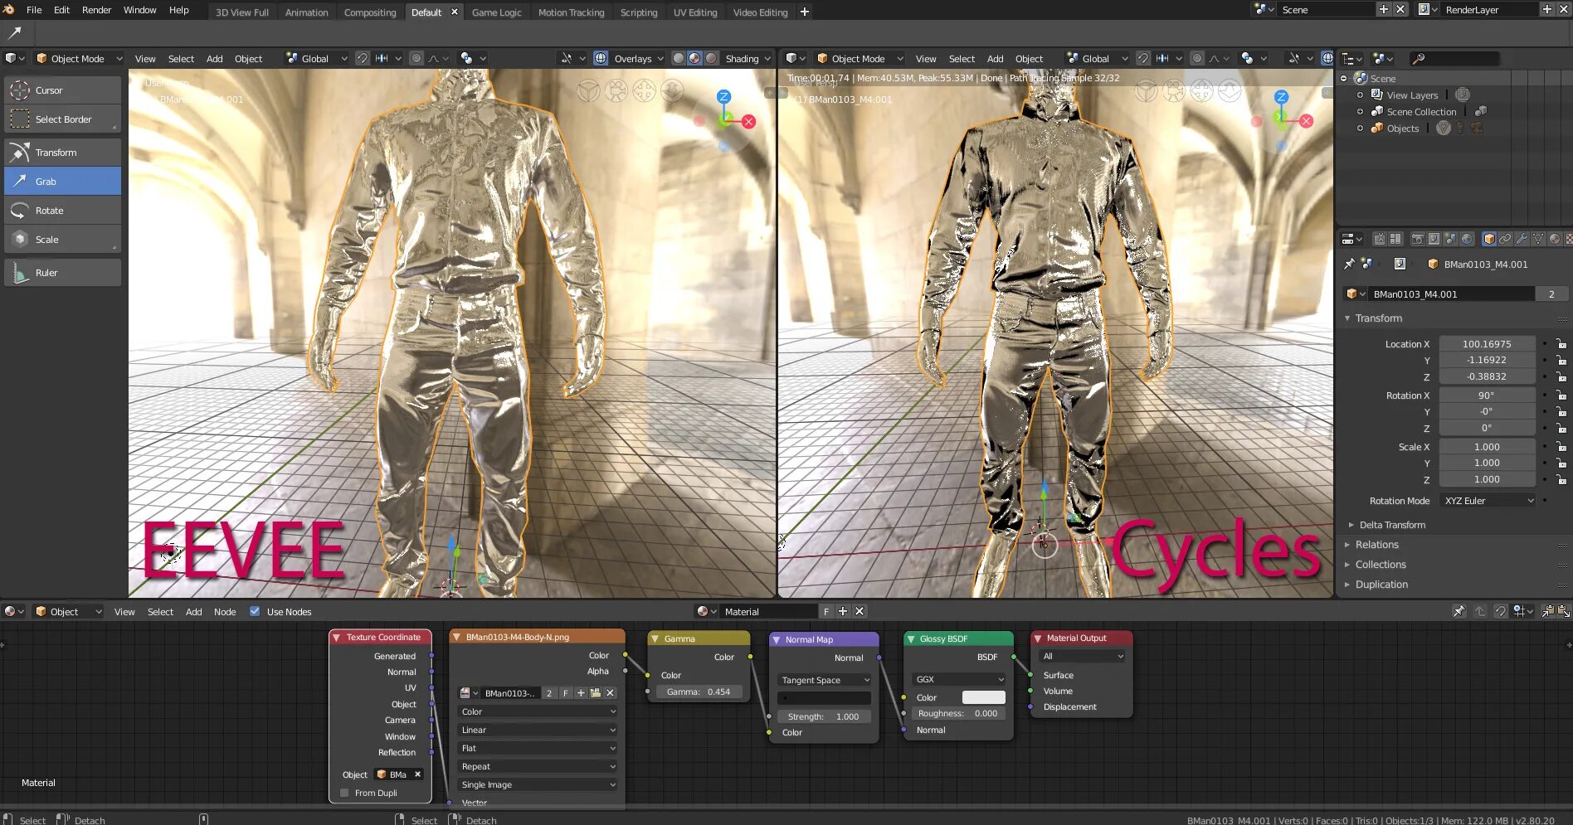Open the Material sphere properties tab

point(1555,239)
